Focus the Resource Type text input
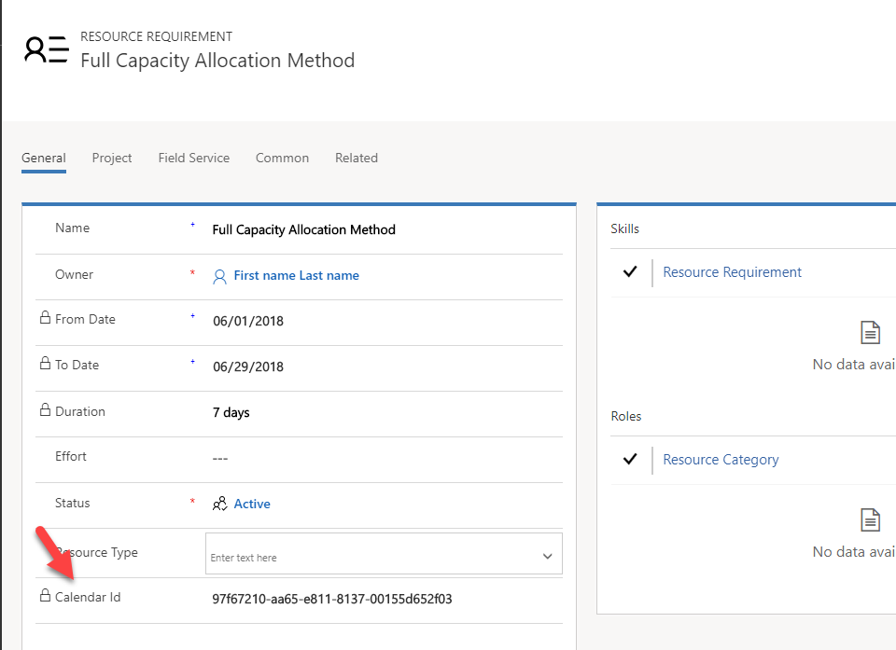This screenshot has height=650, width=896. [x=384, y=553]
